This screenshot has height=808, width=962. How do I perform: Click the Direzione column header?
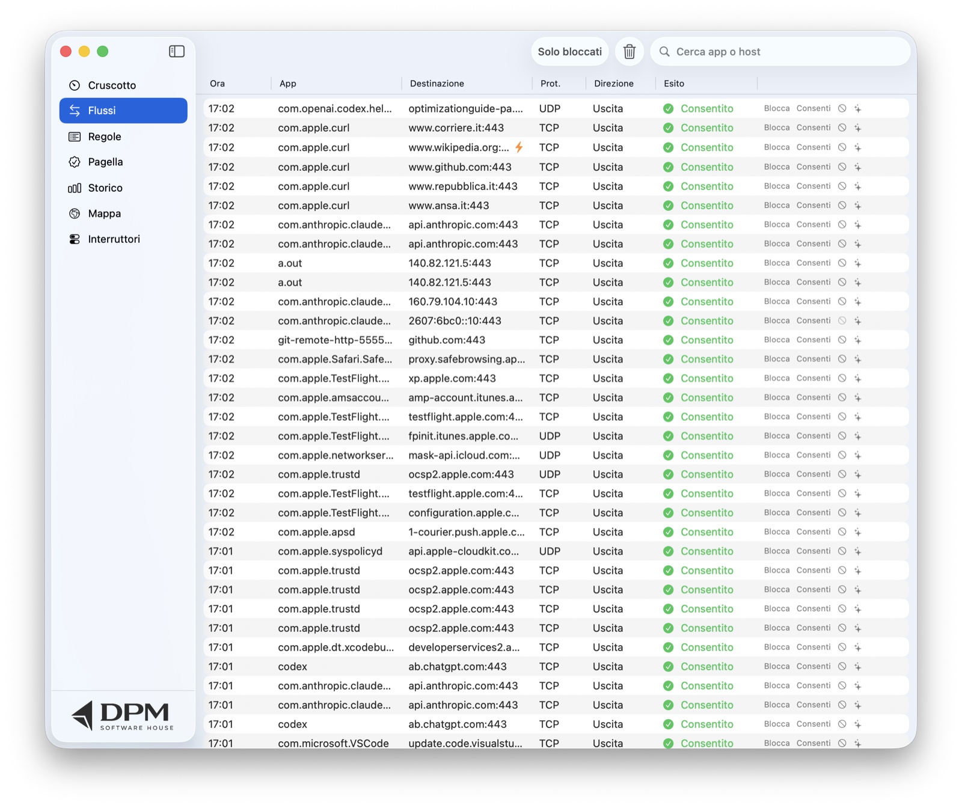point(614,84)
